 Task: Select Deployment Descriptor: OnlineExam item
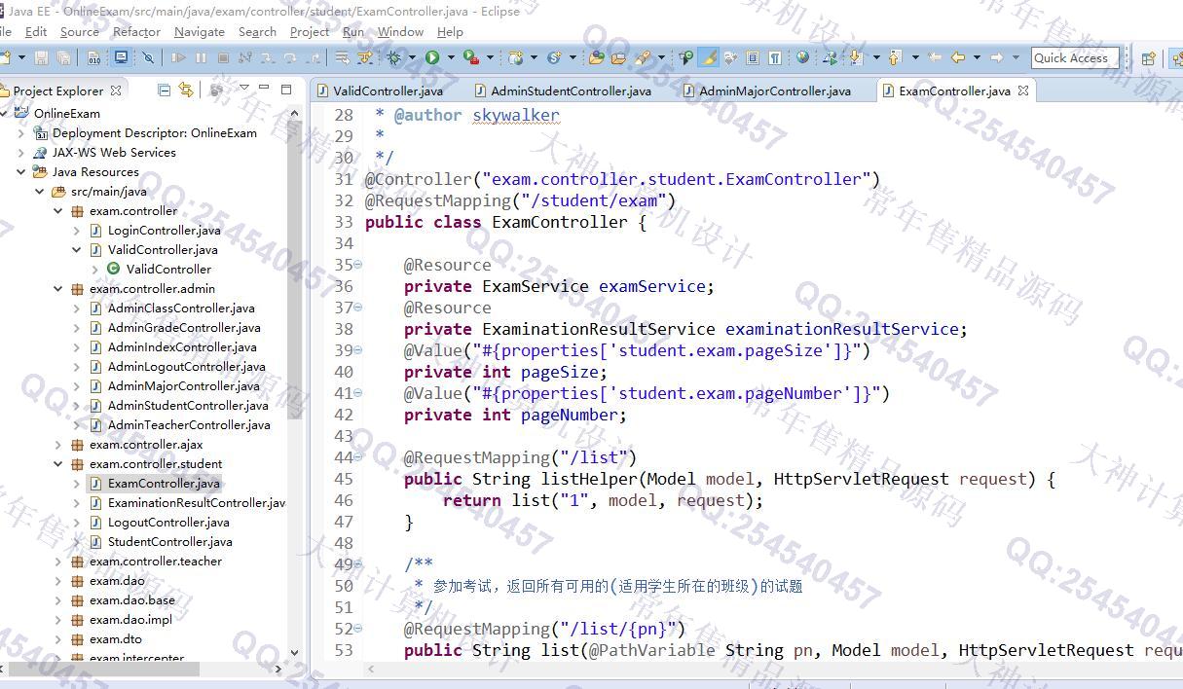pyautogui.click(x=154, y=132)
